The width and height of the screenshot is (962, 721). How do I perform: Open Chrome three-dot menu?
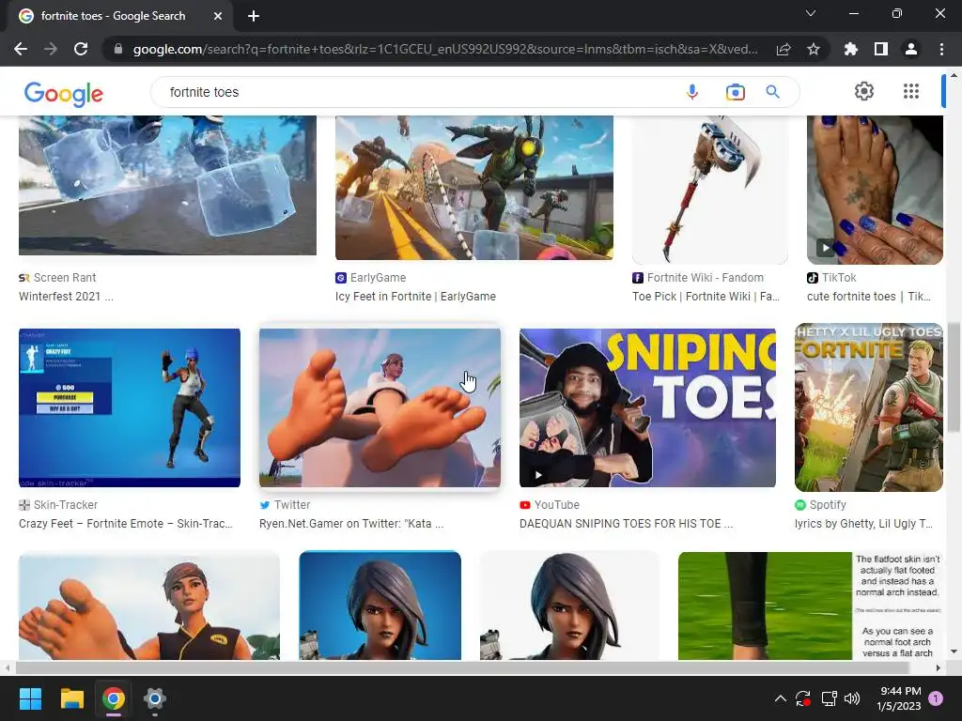[941, 49]
